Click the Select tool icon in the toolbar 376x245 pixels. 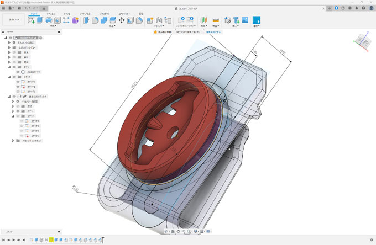[257, 20]
